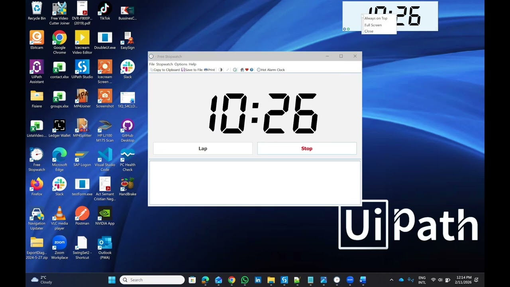Select the Postman desktop icon
The image size is (510, 287).
click(82, 216)
